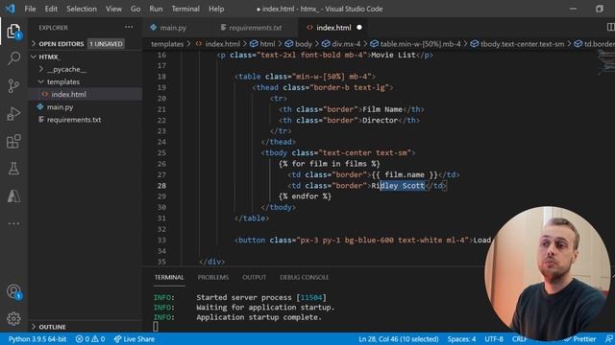Click div.mx-4 in the breadcrumb
615x345 pixels.
coord(346,44)
